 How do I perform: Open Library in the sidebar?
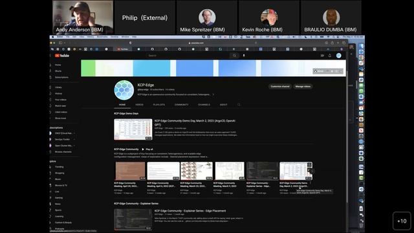pos(58,87)
